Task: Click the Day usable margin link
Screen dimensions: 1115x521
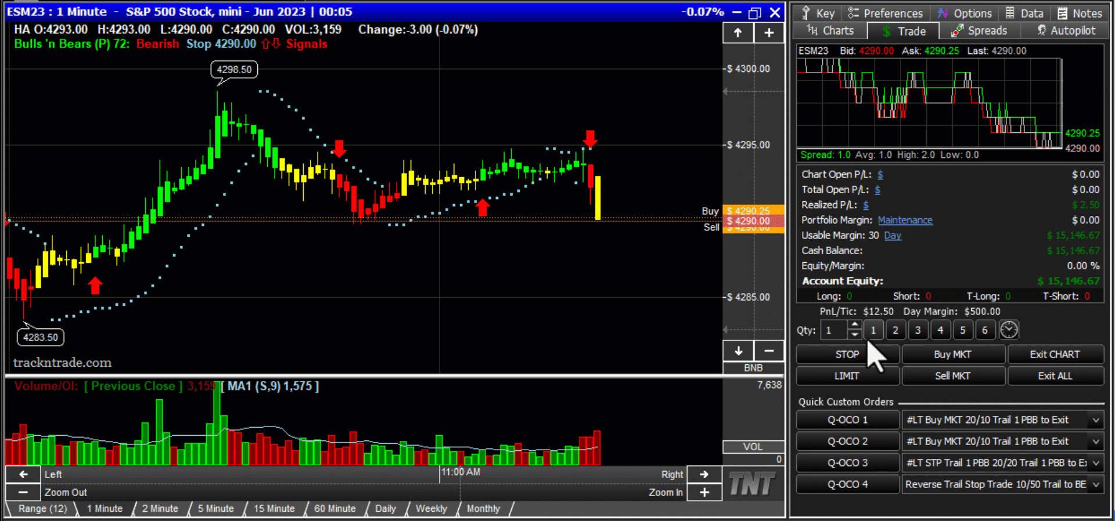Action: (893, 236)
